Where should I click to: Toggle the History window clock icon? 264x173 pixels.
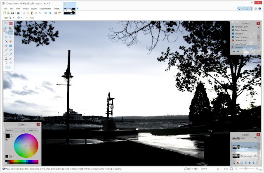tap(243, 8)
